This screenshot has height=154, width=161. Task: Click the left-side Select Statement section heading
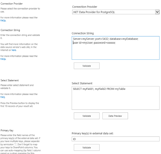(10, 80)
